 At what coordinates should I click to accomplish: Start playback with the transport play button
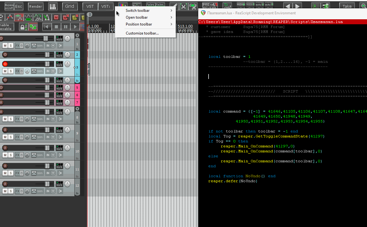(75, 27)
